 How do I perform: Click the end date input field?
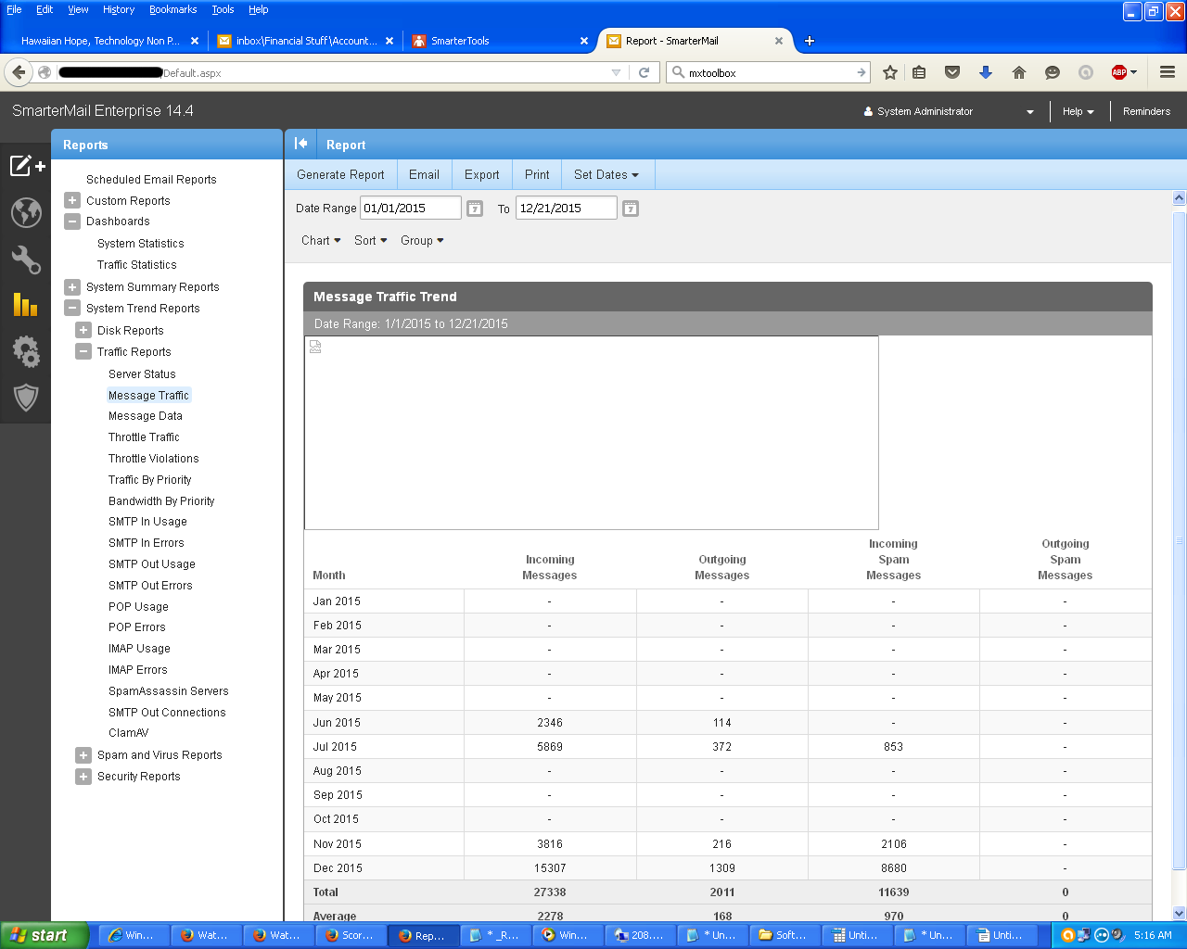[x=566, y=208]
